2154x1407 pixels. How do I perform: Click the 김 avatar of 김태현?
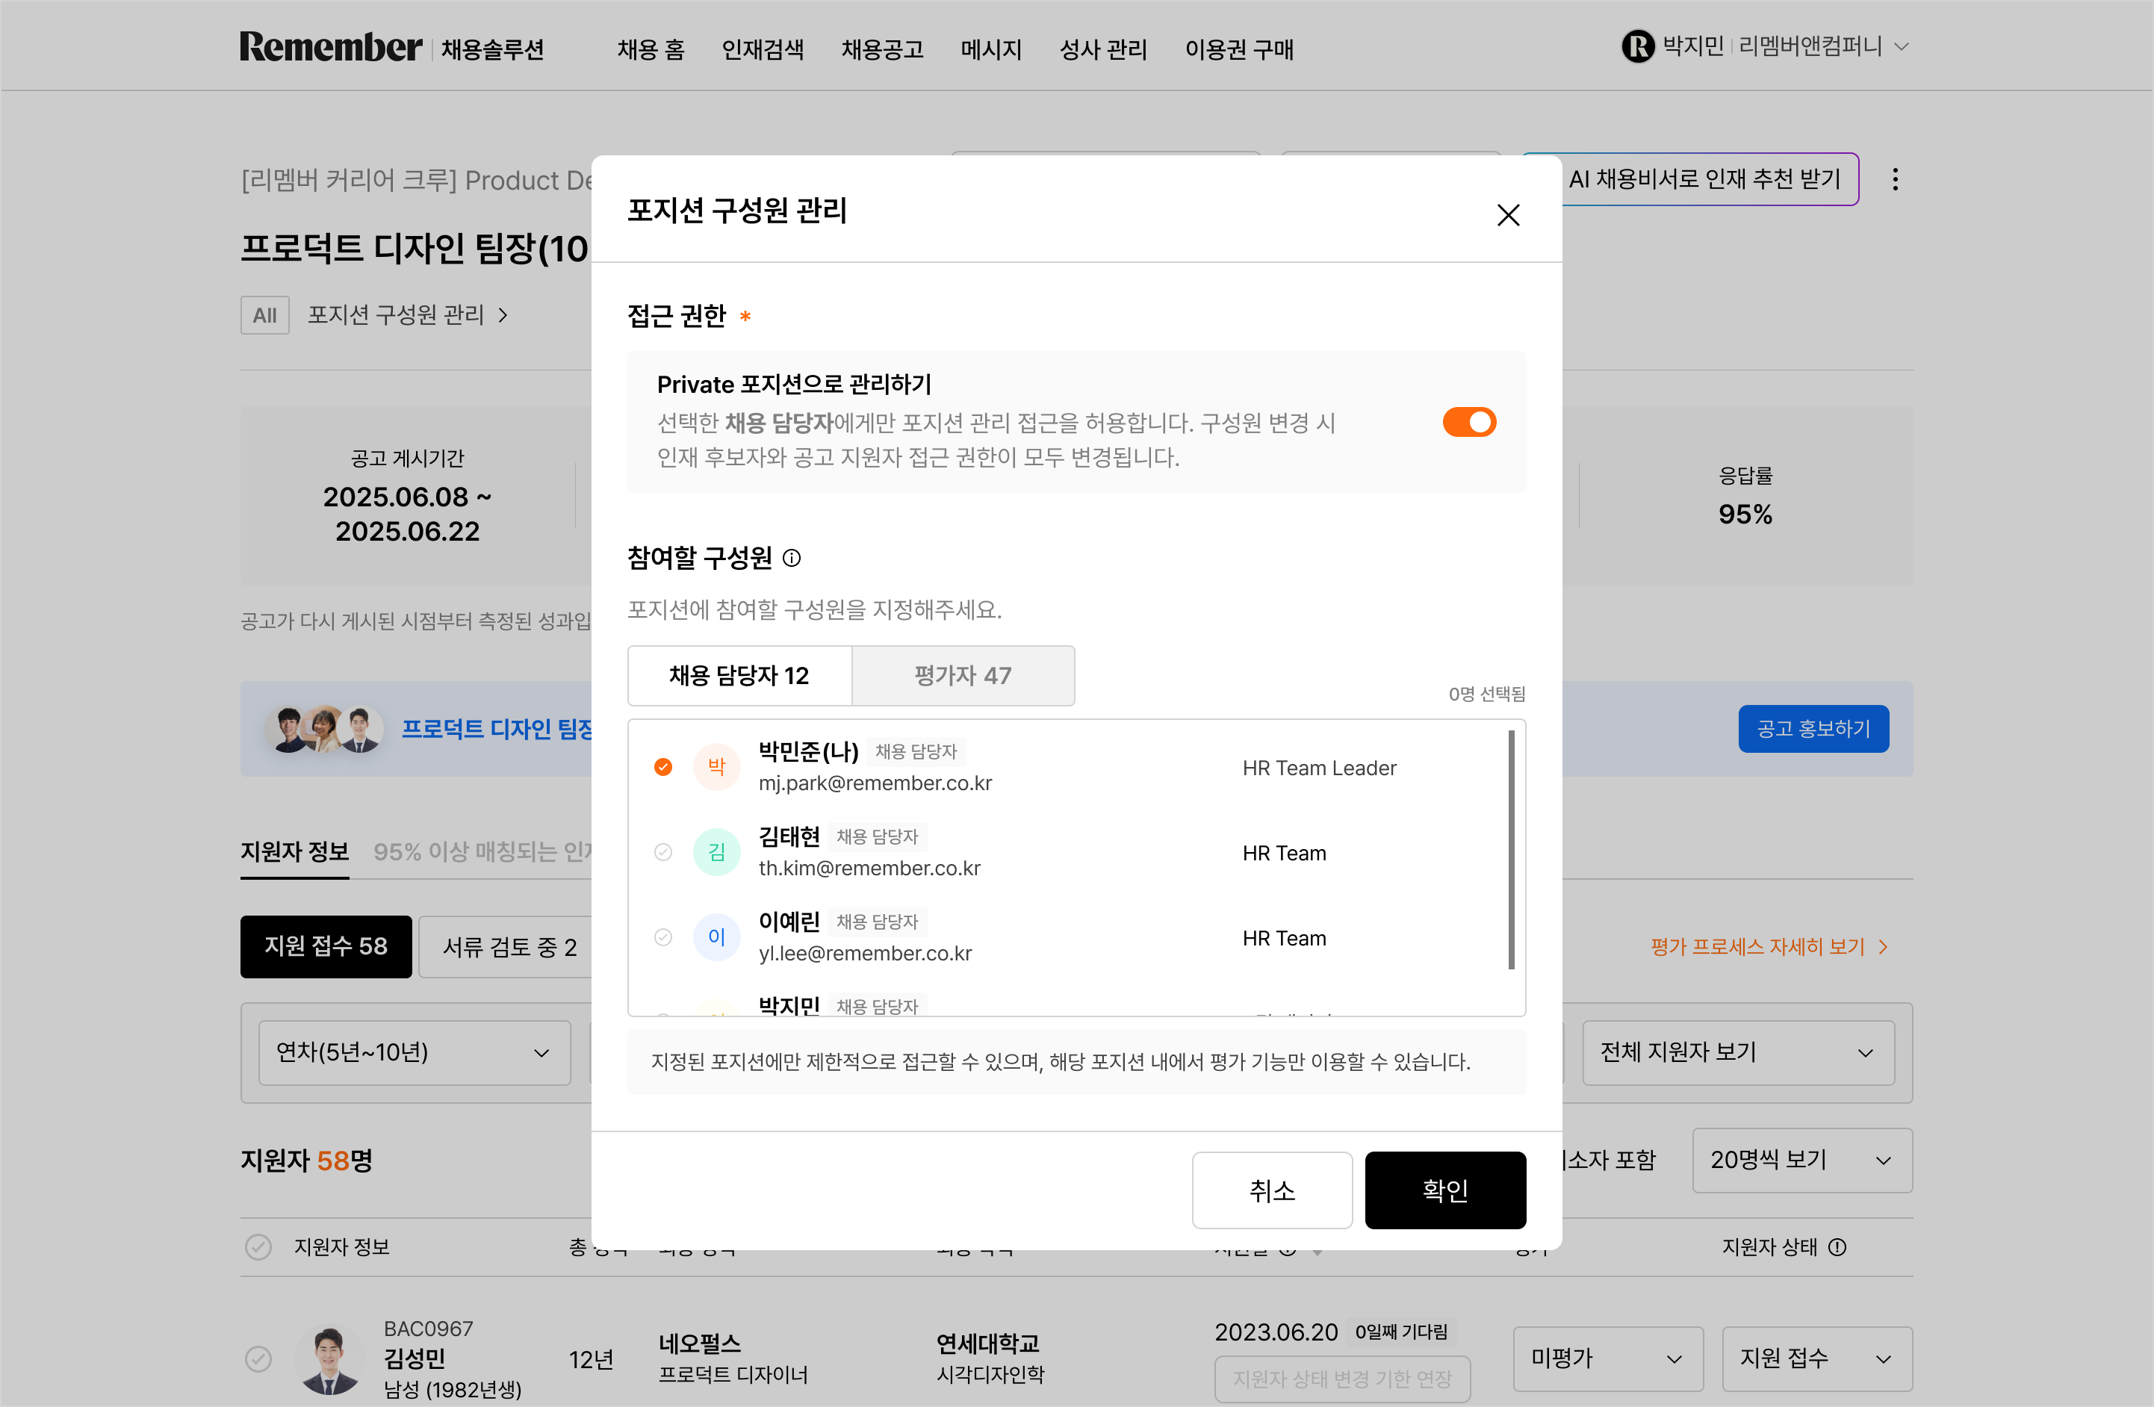(716, 852)
